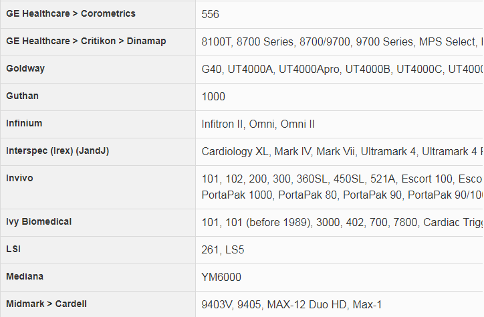
Task: Select the Goldway manufacturer cell
Action: coord(25,69)
